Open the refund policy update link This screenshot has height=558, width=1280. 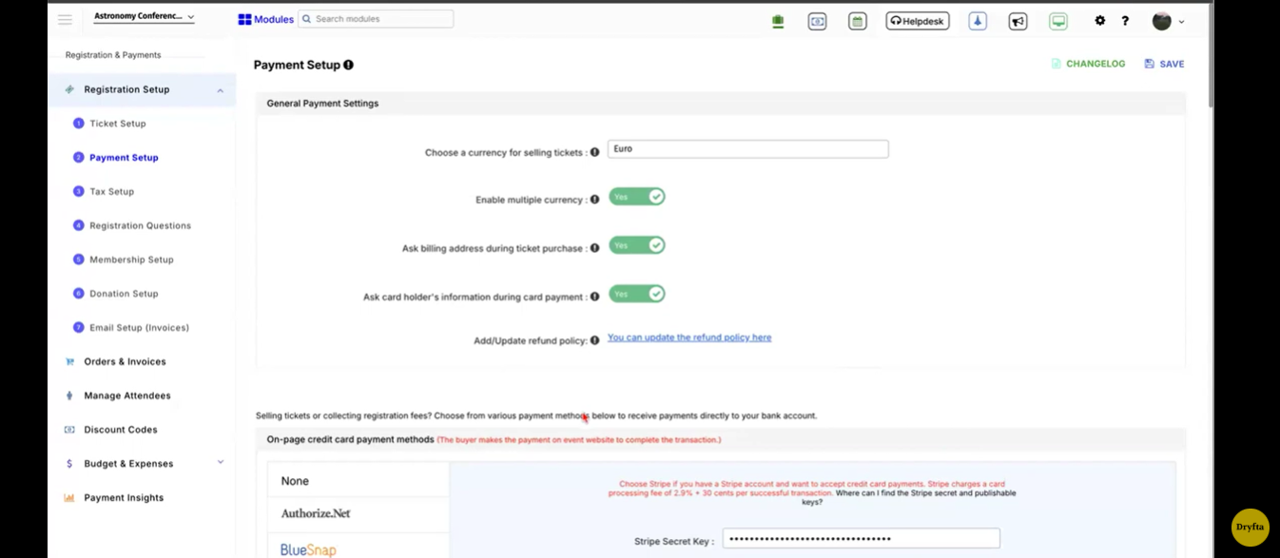[x=688, y=337]
